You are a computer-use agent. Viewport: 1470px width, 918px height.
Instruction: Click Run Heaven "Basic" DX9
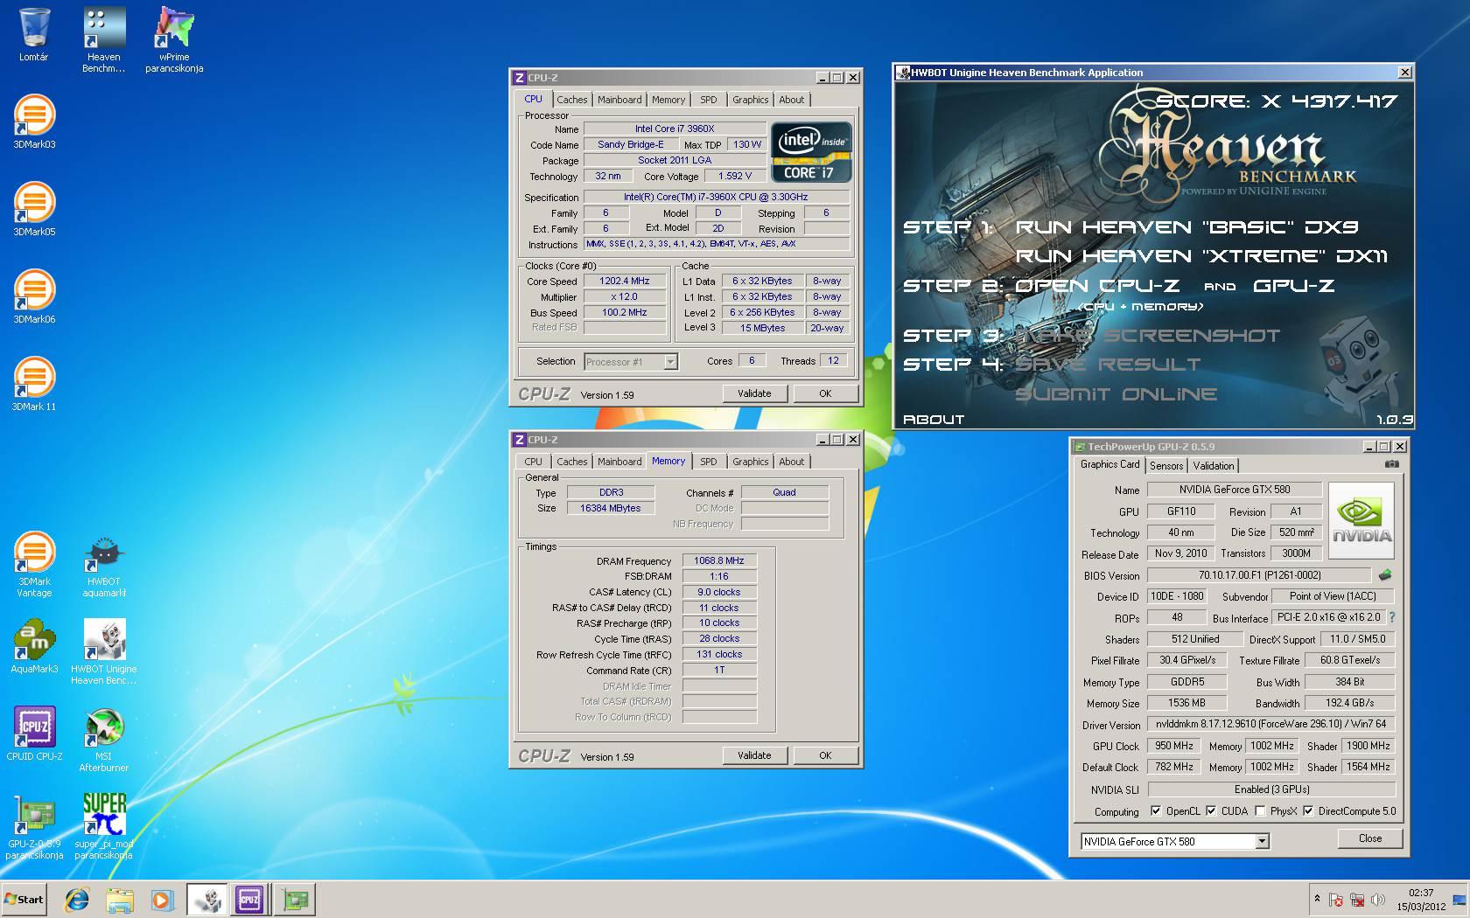coord(1186,227)
